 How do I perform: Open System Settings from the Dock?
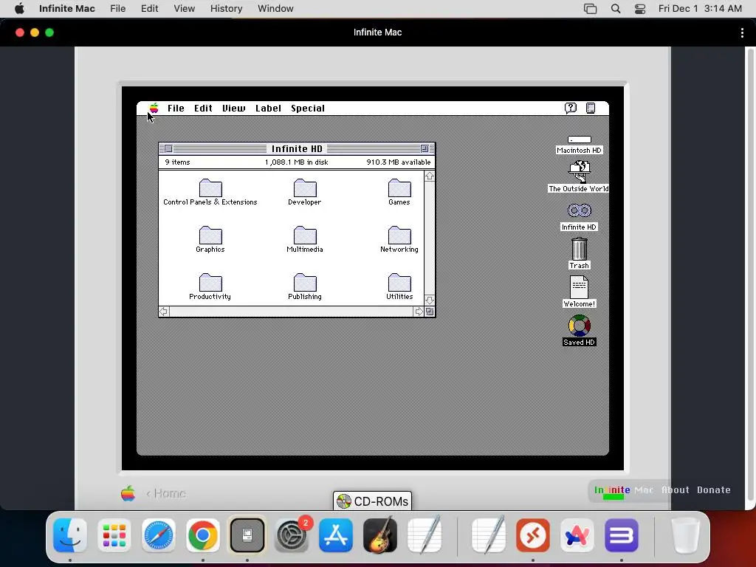292,535
